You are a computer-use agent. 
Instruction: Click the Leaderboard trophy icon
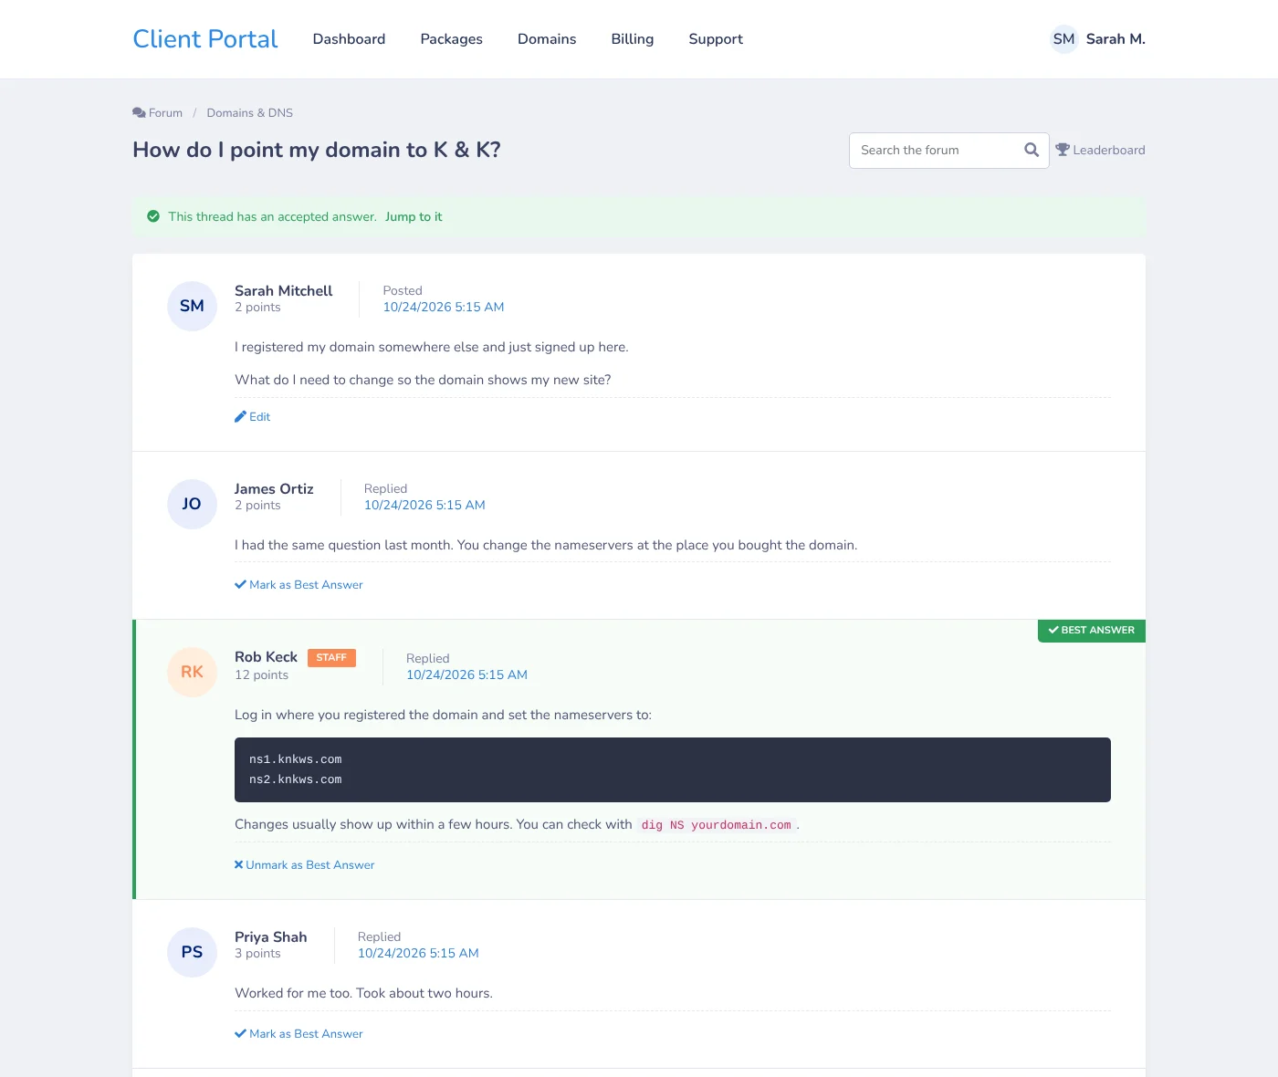[x=1063, y=150]
